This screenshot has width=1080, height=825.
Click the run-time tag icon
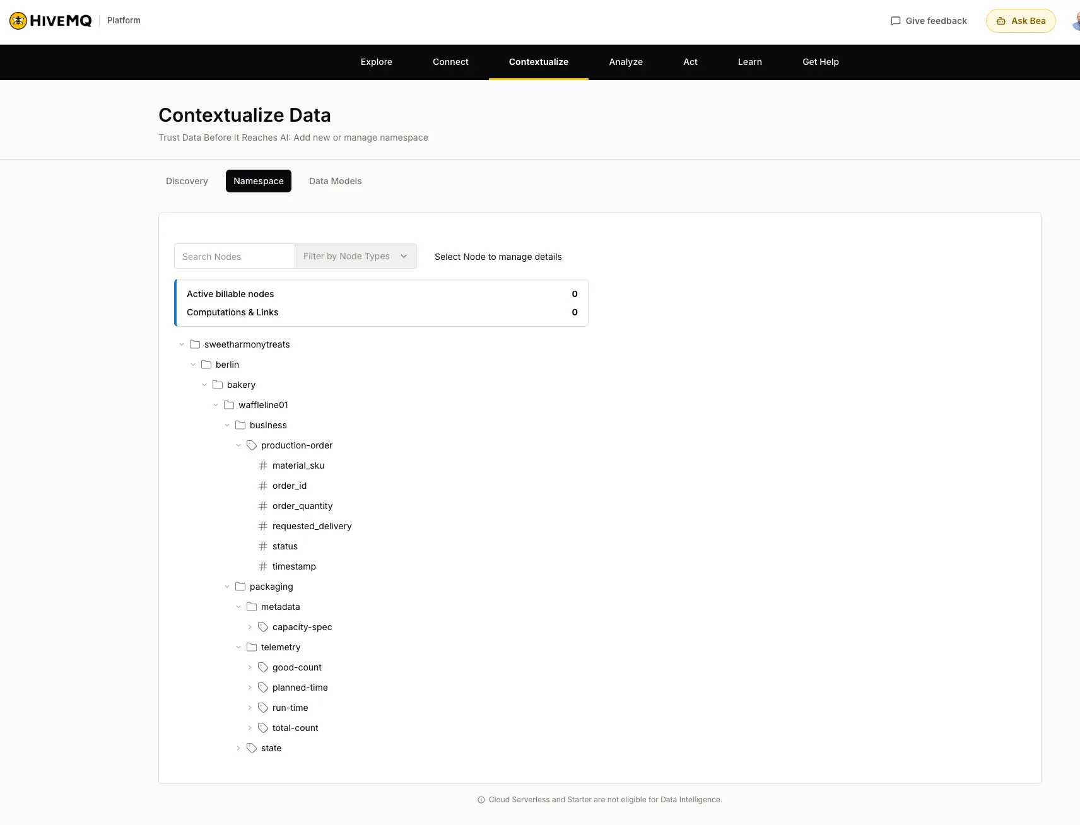263,708
